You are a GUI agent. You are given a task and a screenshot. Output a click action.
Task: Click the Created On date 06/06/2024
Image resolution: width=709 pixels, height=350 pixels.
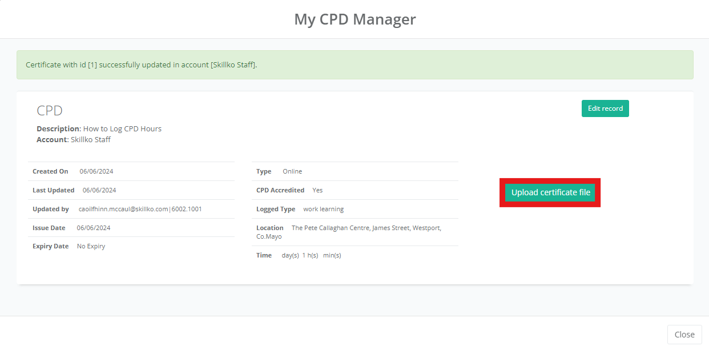point(96,171)
